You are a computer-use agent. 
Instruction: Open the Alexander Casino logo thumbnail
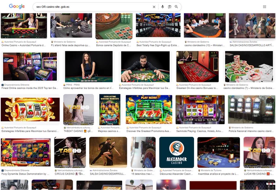pos(177,152)
